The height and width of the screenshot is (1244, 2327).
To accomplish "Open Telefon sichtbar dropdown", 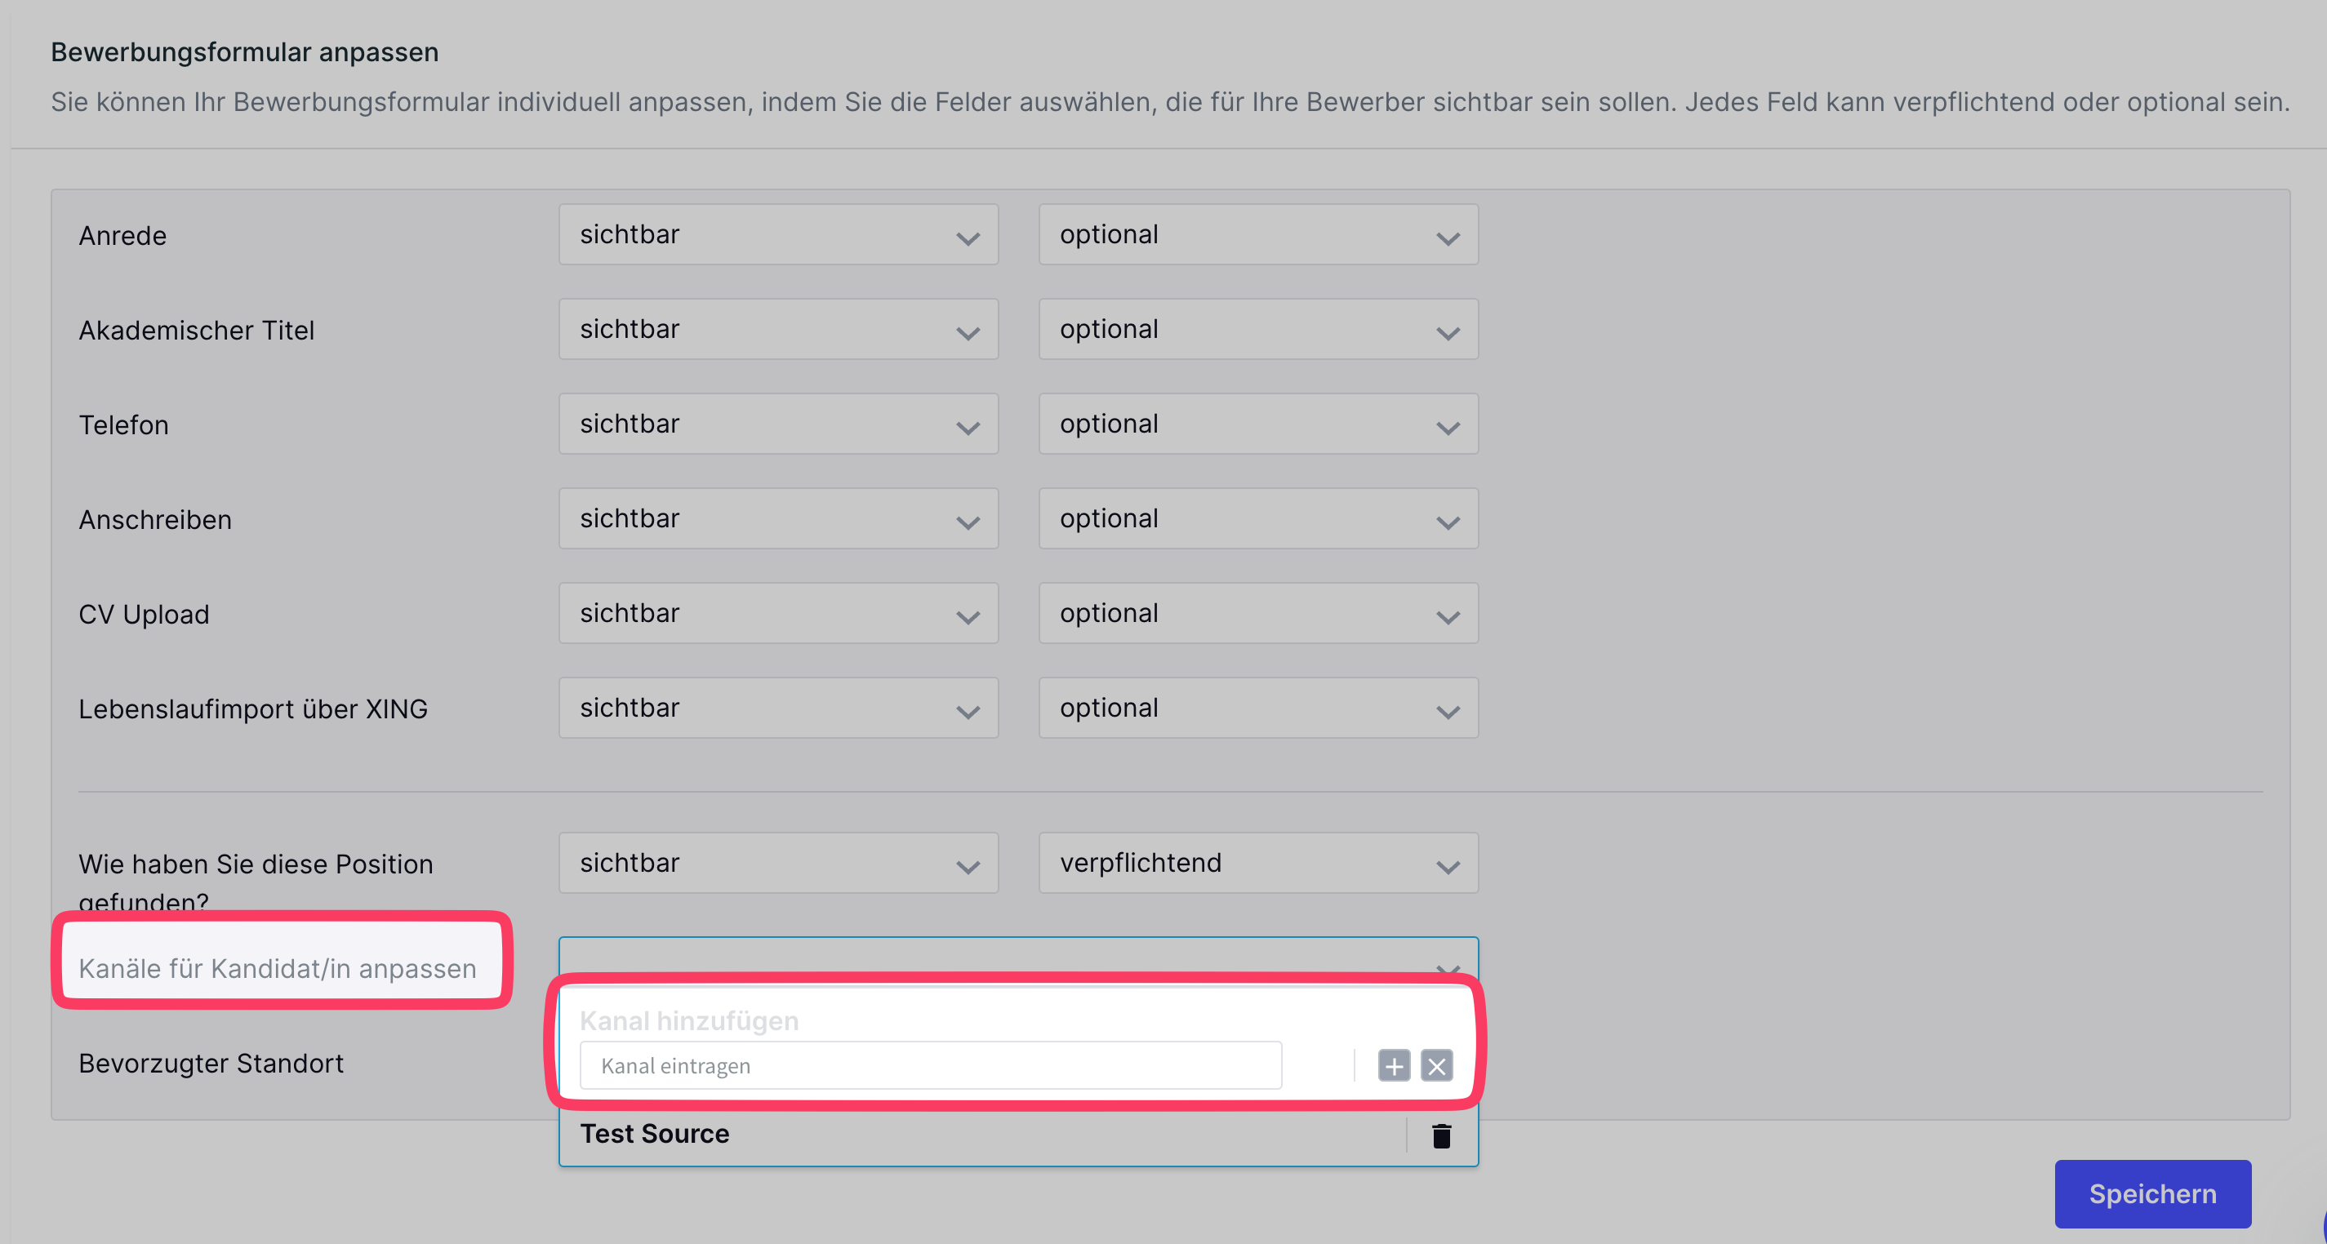I will pyautogui.click(x=778, y=424).
